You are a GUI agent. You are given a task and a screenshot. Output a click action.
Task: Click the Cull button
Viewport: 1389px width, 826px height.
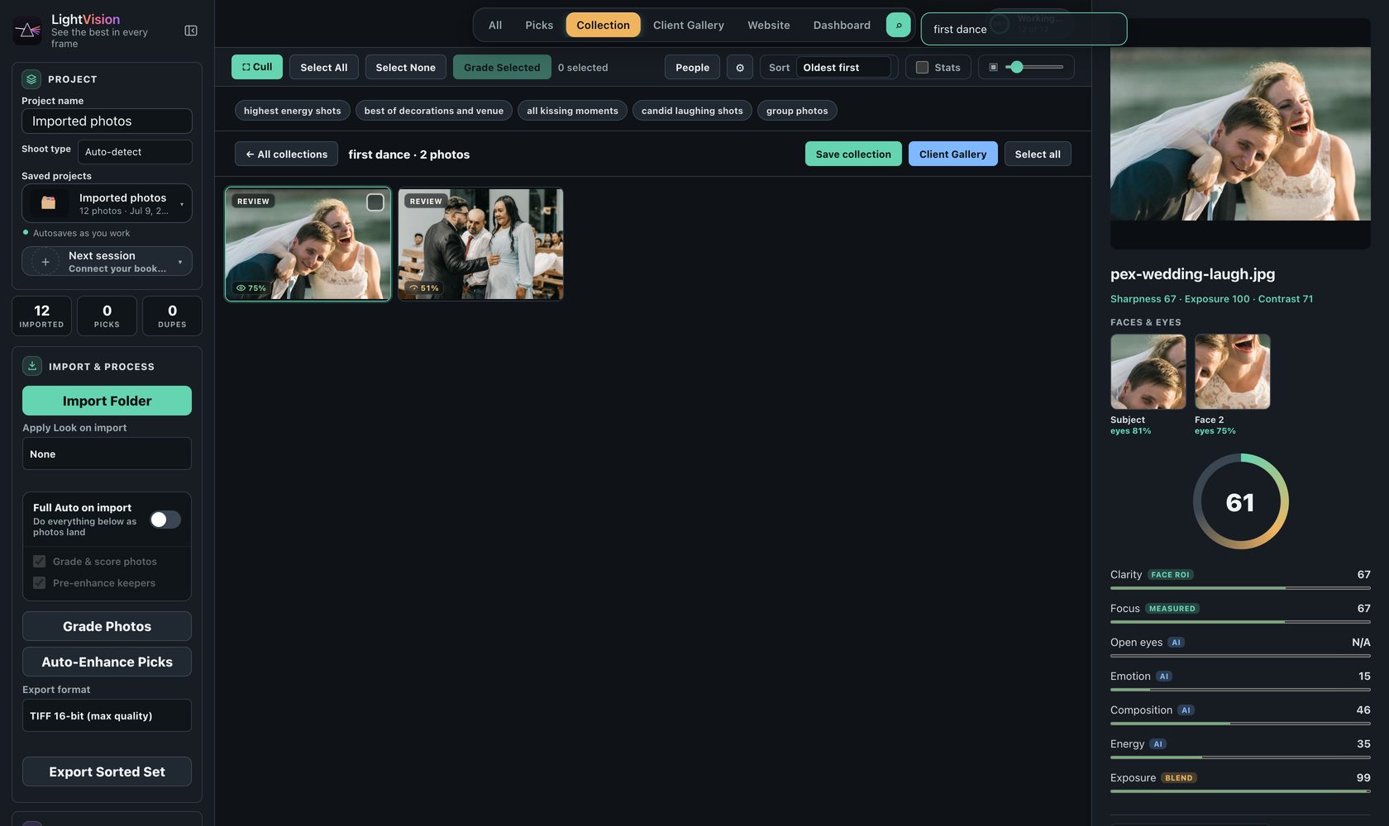tap(257, 67)
